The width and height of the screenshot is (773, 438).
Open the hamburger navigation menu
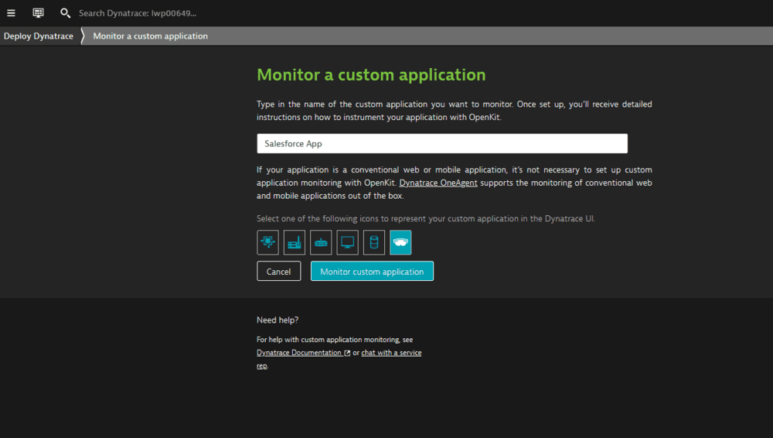[x=11, y=13]
